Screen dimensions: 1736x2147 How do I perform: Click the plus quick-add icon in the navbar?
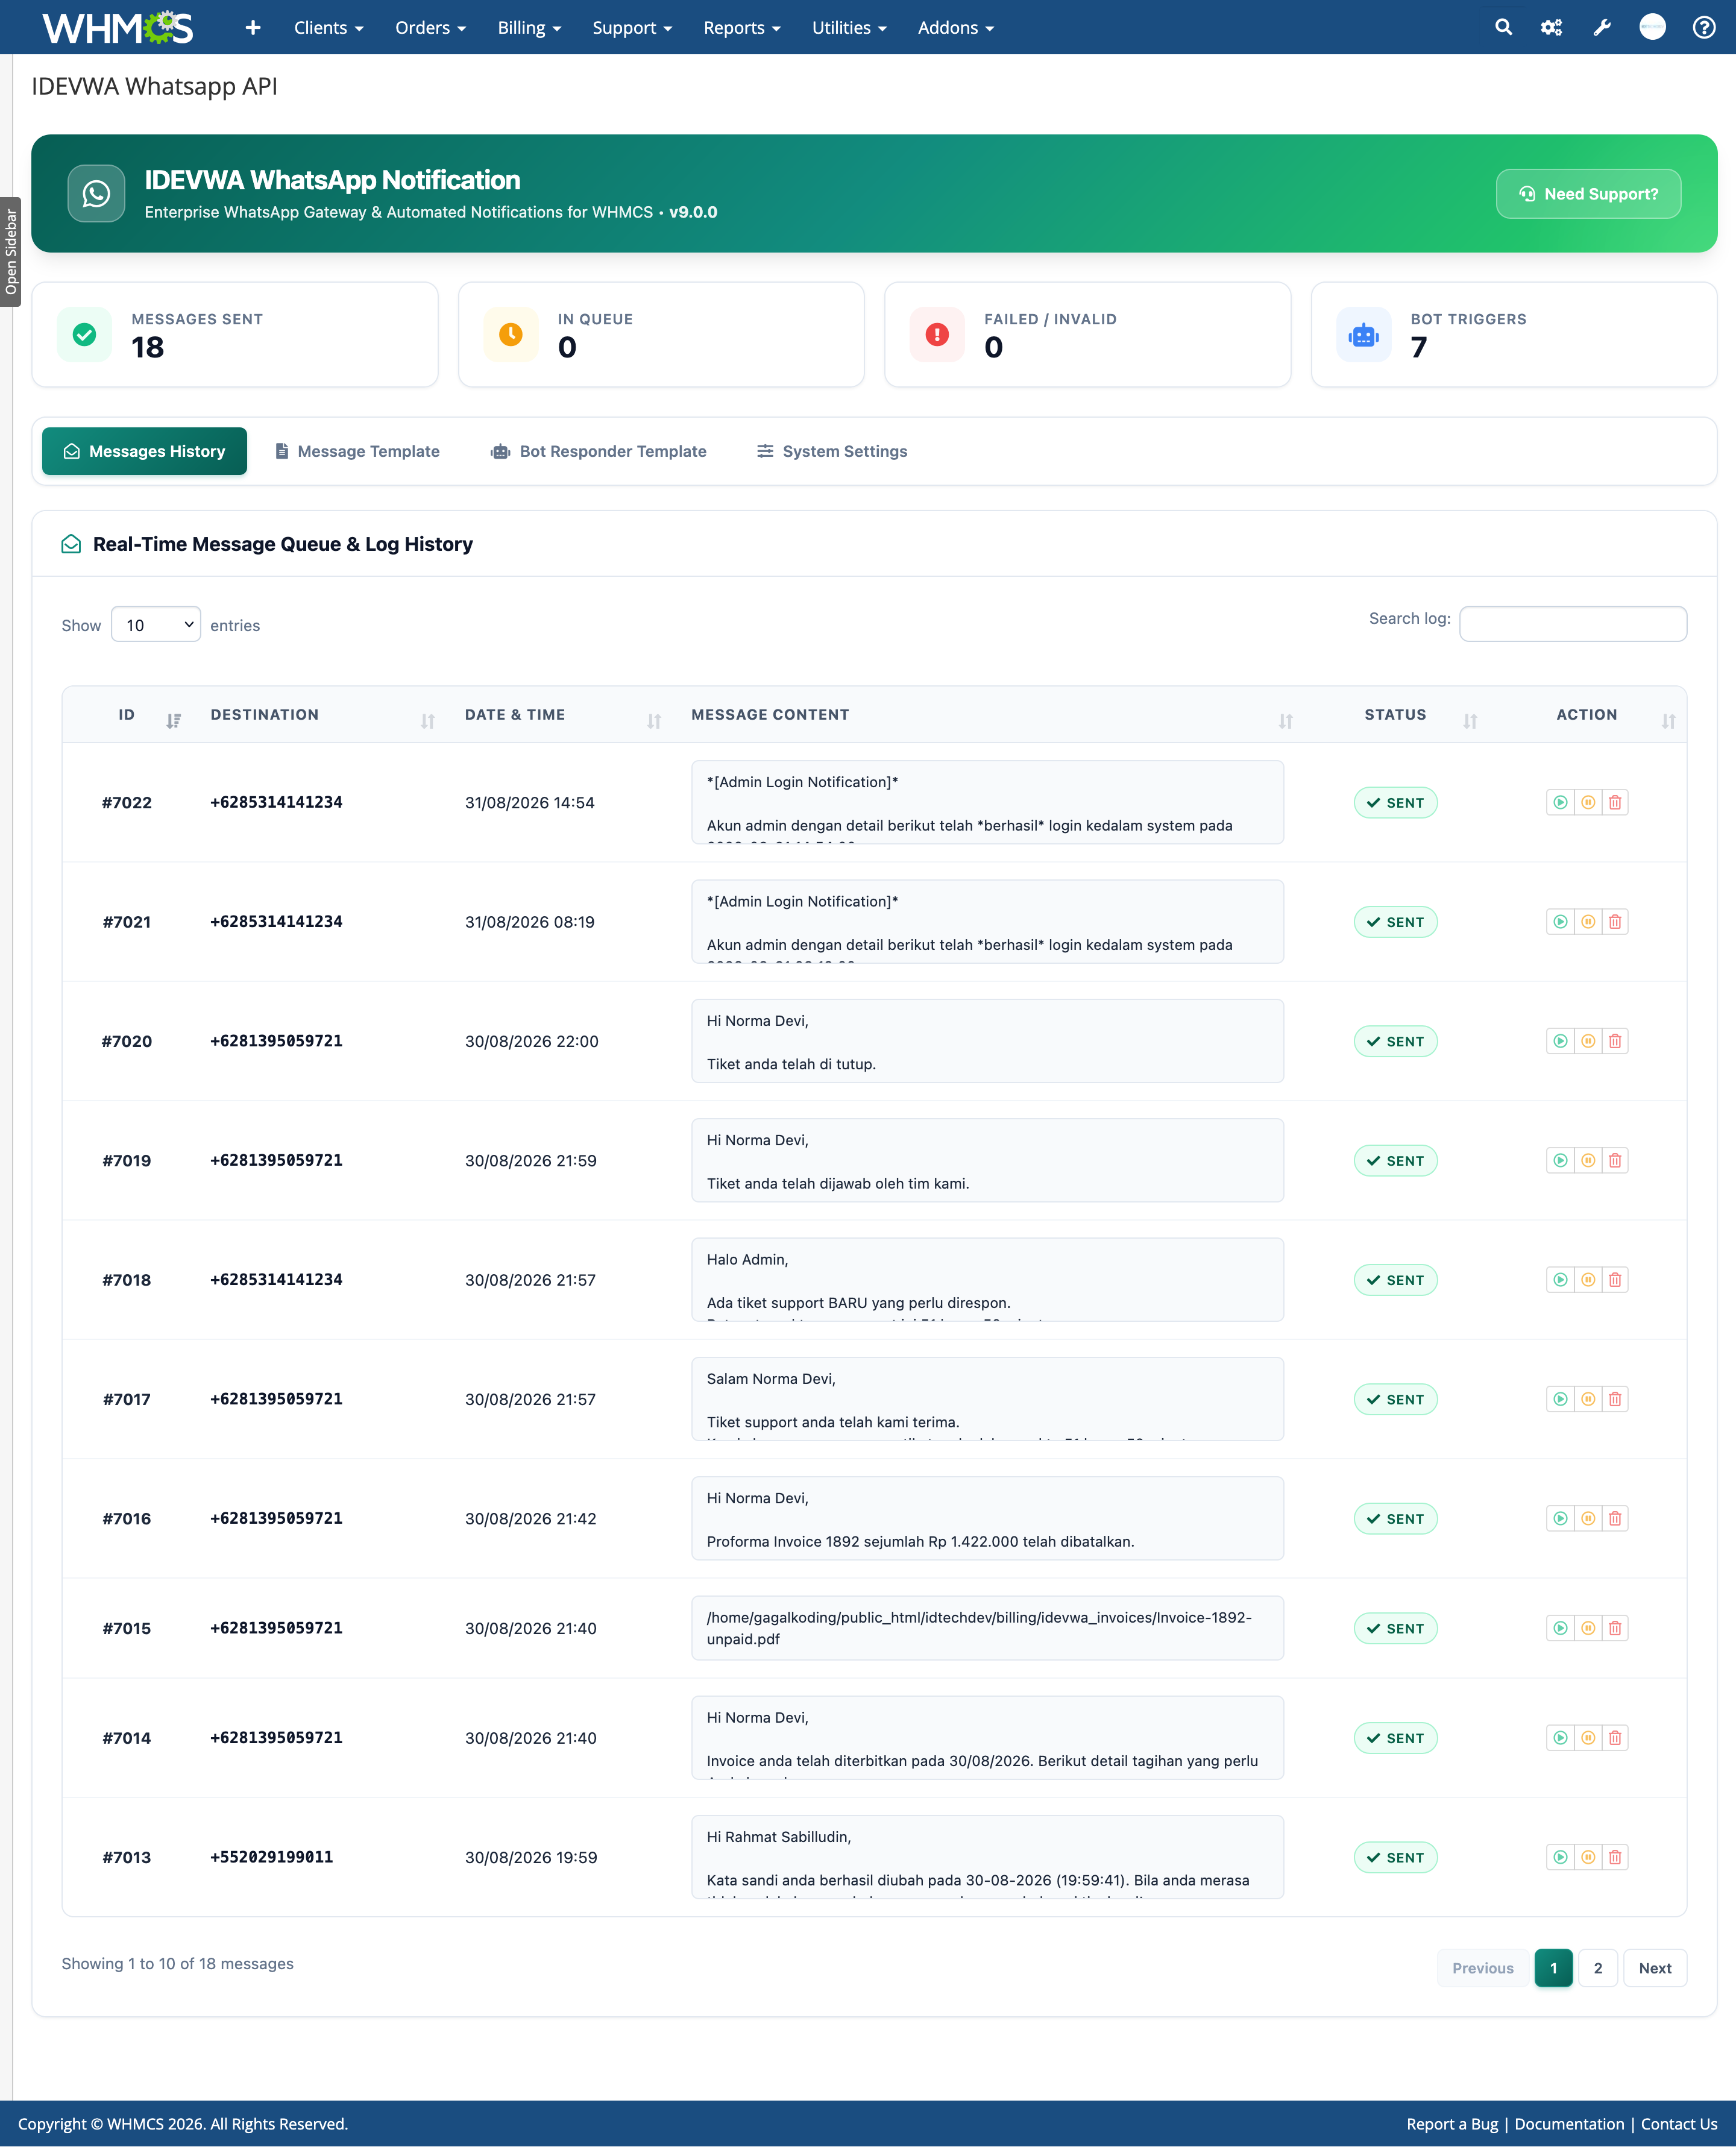[x=253, y=27]
